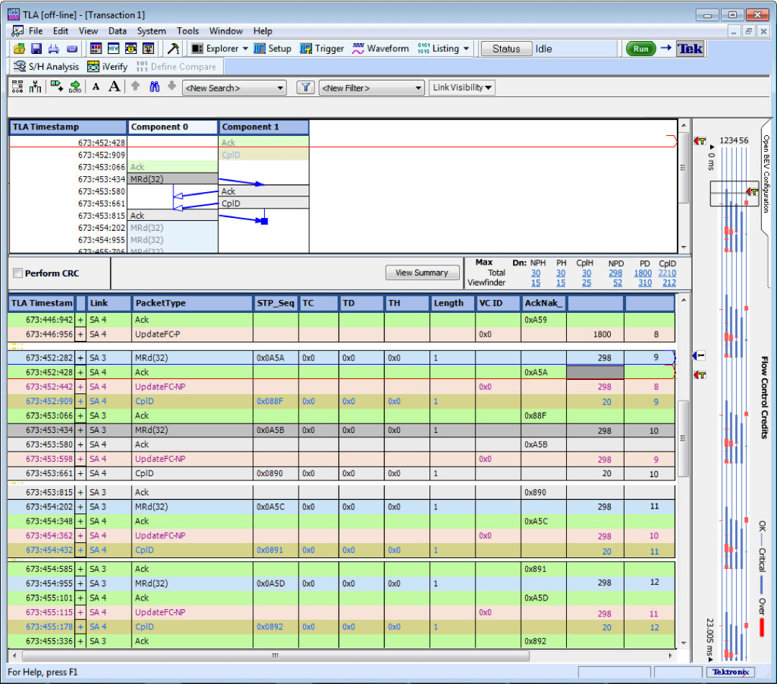Expand the 673:452:282 MRd(32) row

(x=81, y=358)
